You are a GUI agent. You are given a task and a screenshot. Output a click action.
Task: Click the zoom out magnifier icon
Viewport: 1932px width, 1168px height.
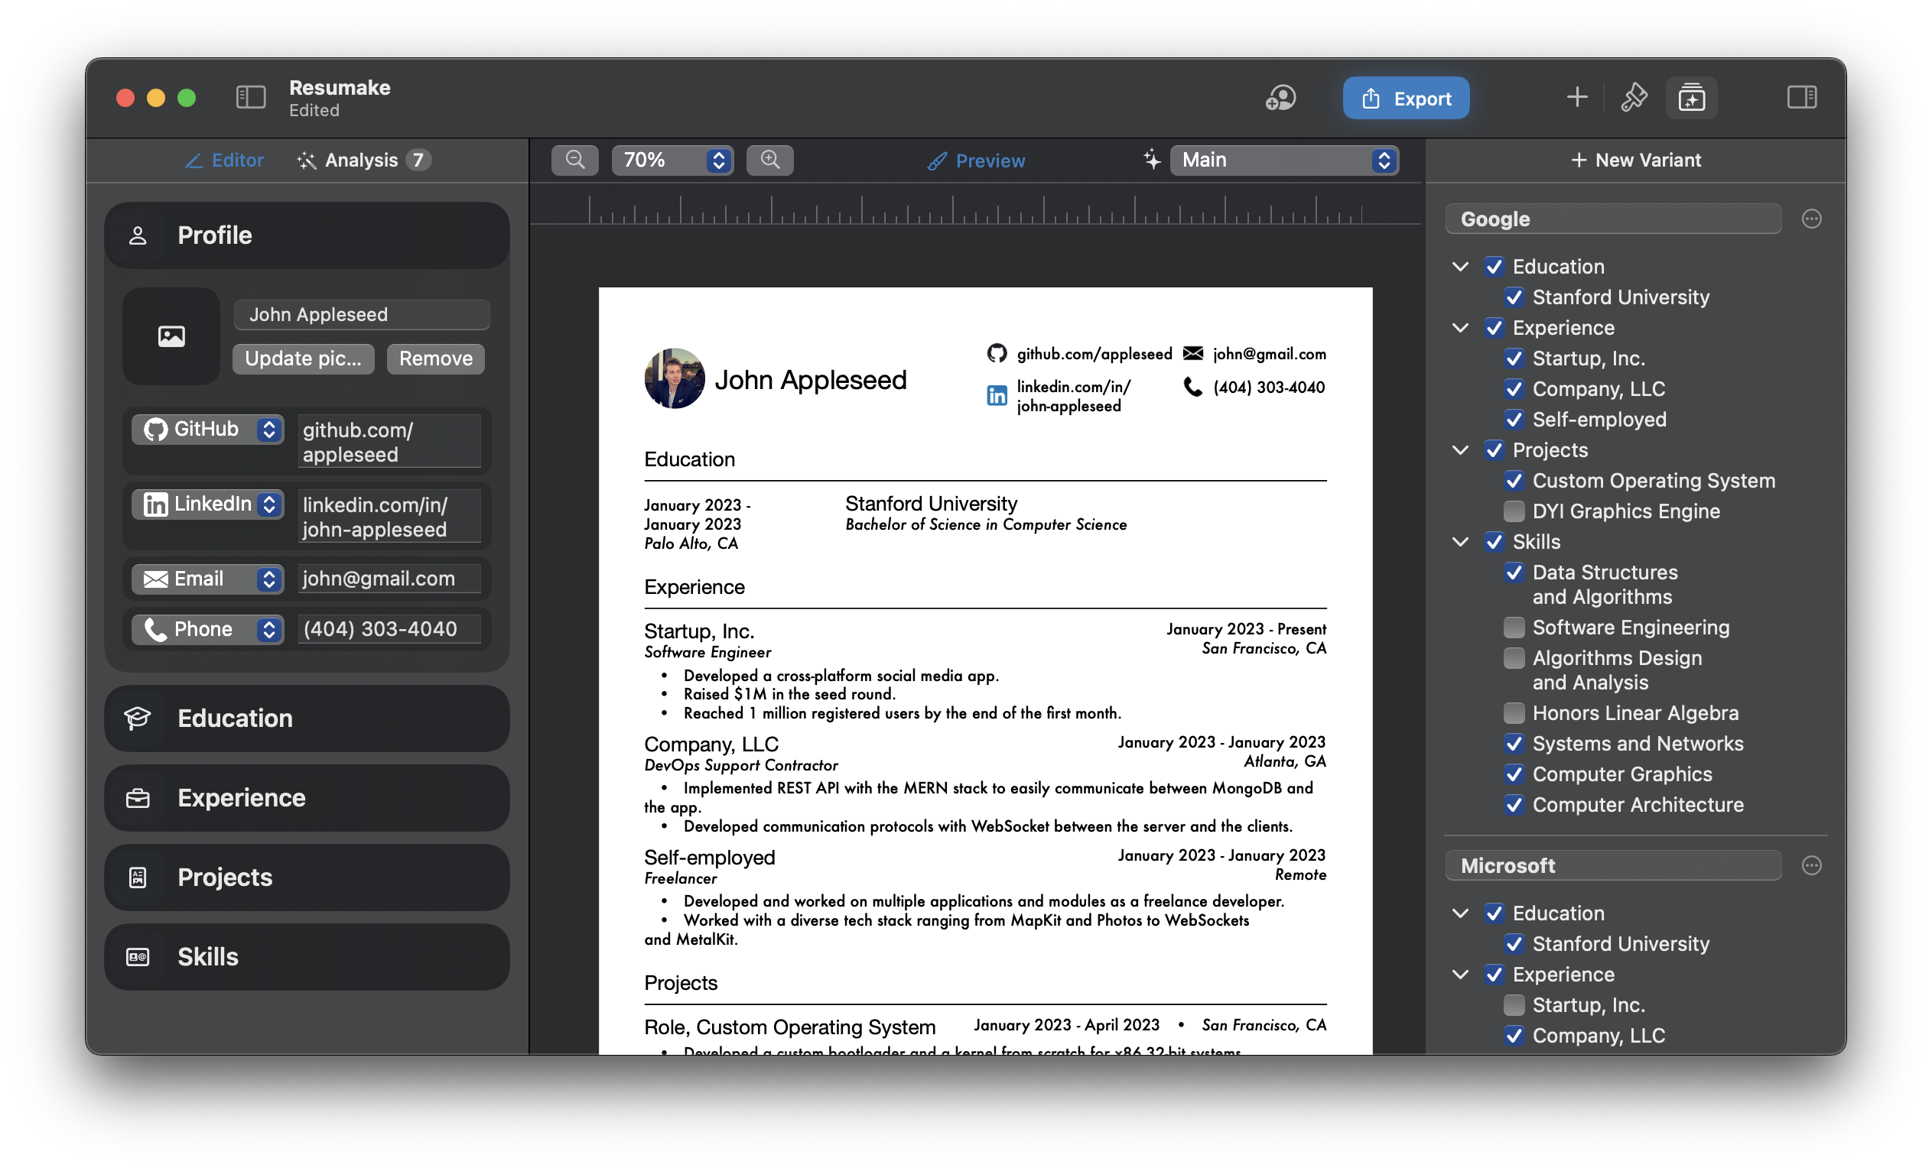[x=574, y=160]
